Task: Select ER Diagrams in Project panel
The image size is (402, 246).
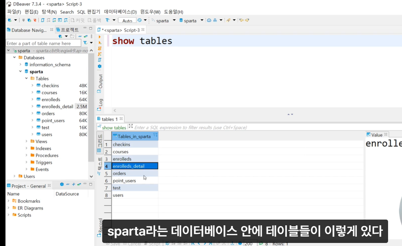Action: click(x=30, y=208)
